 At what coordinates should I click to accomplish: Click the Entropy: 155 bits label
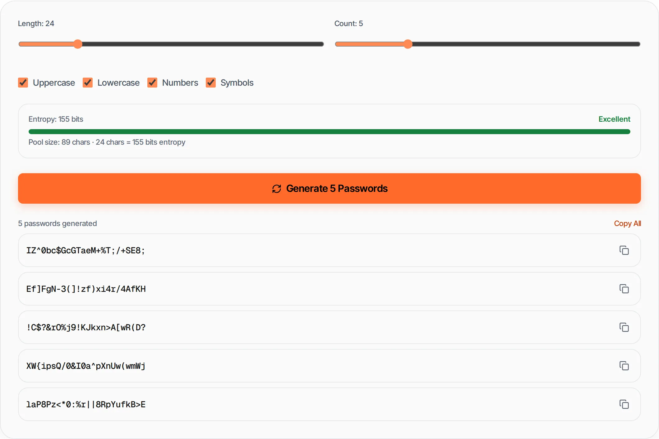[x=56, y=119]
